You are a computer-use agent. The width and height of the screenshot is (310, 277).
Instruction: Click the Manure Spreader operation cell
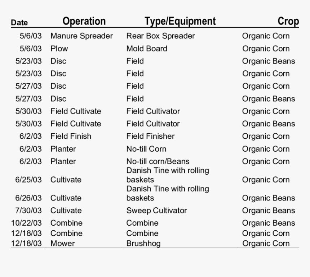click(81, 36)
